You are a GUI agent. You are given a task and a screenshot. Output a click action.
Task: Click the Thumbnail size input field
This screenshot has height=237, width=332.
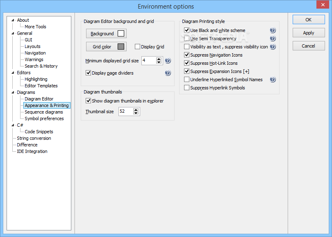(x=126, y=112)
